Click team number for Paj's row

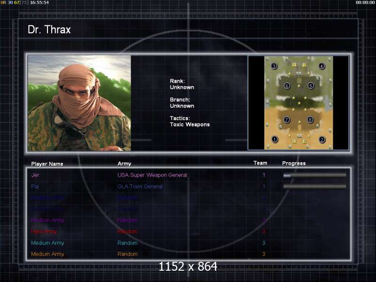click(x=264, y=186)
